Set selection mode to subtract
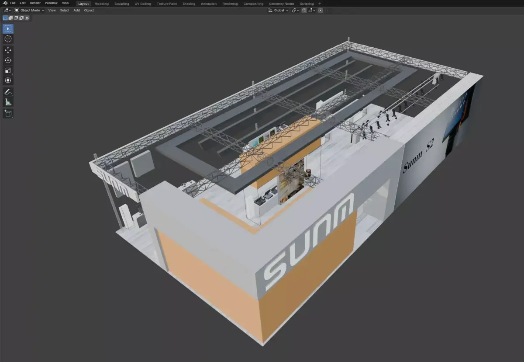 pos(16,18)
